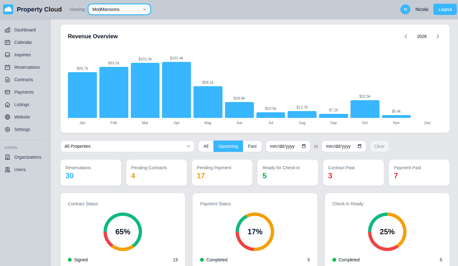The image size is (458, 266).
Task: Open the Contracts menu item
Action: [x=25, y=80]
